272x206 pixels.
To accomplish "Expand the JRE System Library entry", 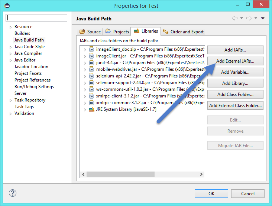I will pyautogui.click(x=85, y=110).
